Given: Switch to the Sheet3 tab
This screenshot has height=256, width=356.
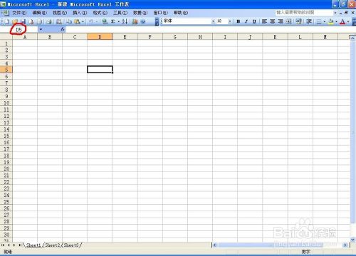Looking at the screenshot, I should coord(71,245).
